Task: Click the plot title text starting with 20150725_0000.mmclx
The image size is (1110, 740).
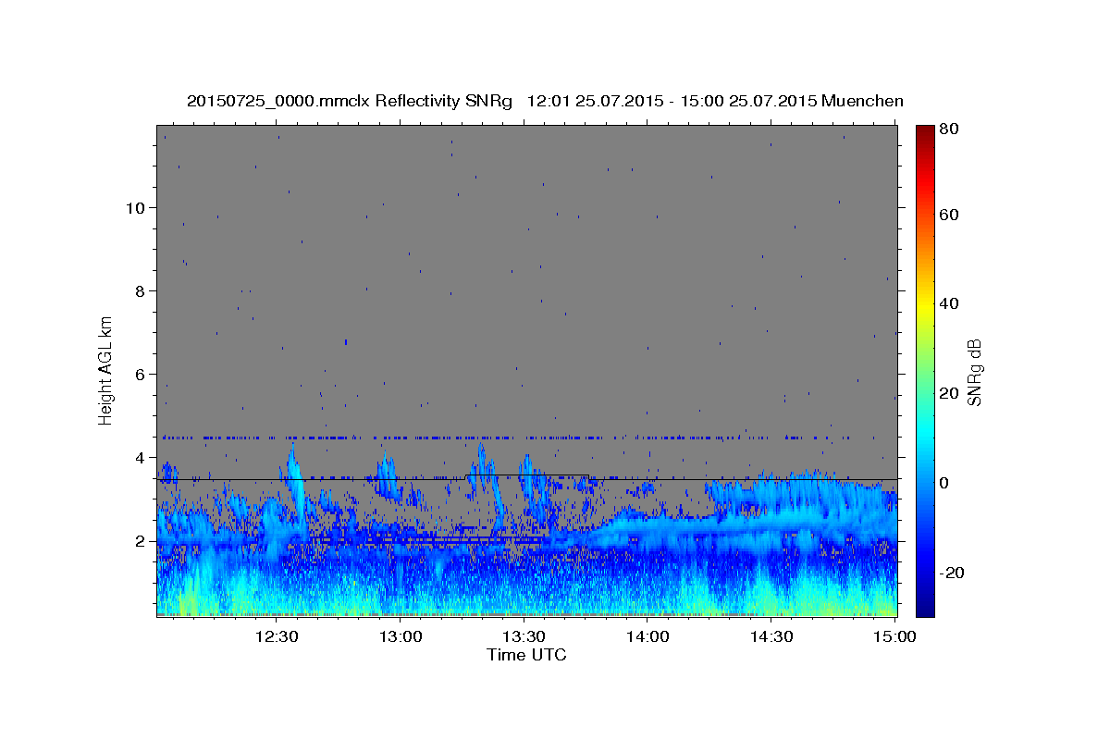Action: click(x=545, y=101)
